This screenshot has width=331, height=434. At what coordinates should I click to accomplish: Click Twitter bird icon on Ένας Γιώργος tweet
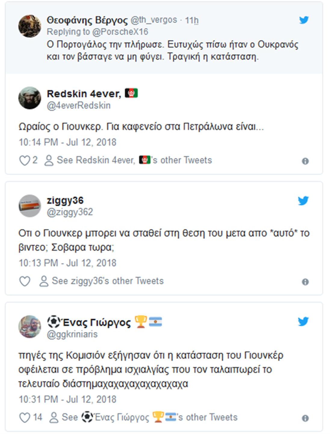point(303,321)
